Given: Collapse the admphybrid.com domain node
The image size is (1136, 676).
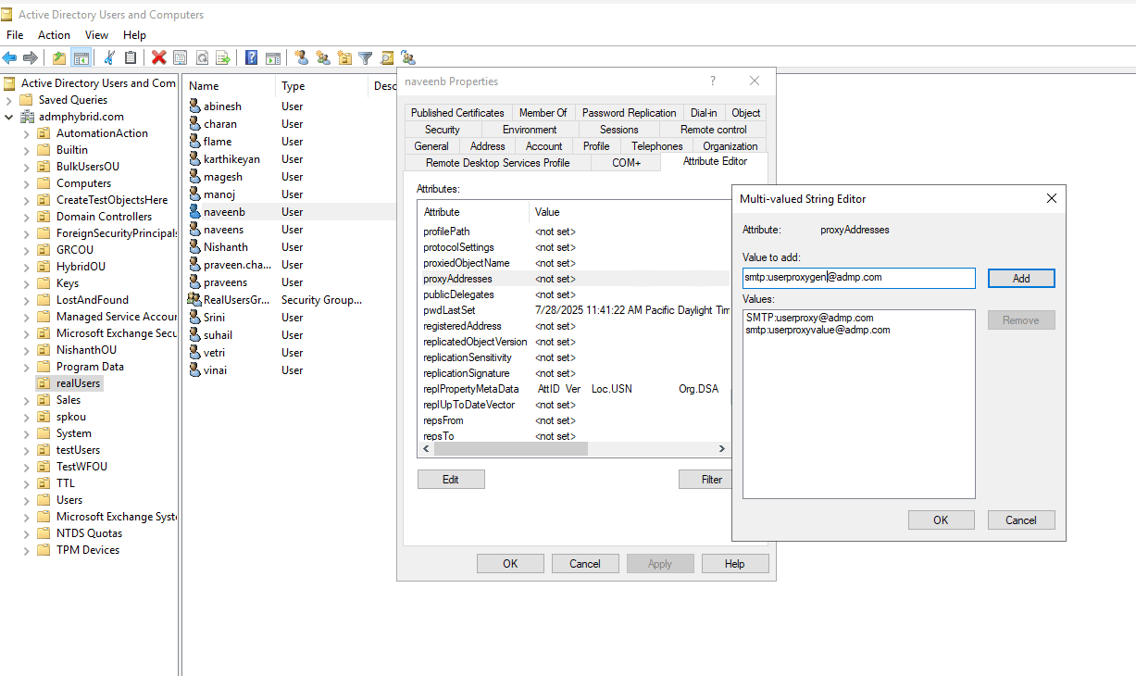Looking at the screenshot, I should (8, 117).
